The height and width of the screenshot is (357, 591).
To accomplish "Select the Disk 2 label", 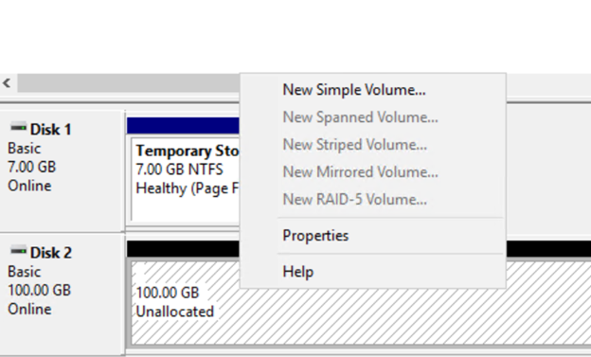I will pos(51,253).
